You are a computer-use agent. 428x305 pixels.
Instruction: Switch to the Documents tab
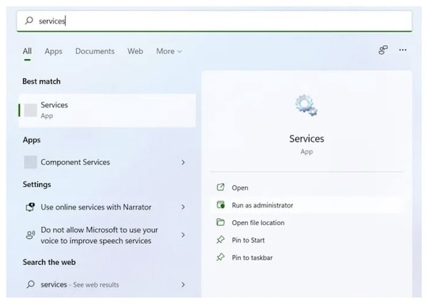[95, 51]
